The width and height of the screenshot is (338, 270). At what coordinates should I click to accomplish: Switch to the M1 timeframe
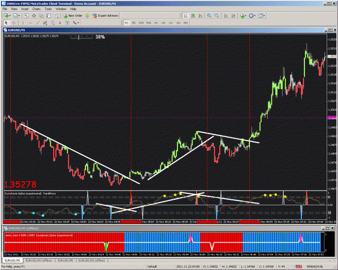point(127,23)
